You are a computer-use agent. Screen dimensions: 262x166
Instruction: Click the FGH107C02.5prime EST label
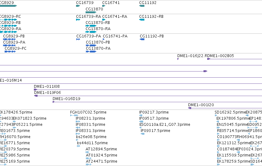point(88,112)
